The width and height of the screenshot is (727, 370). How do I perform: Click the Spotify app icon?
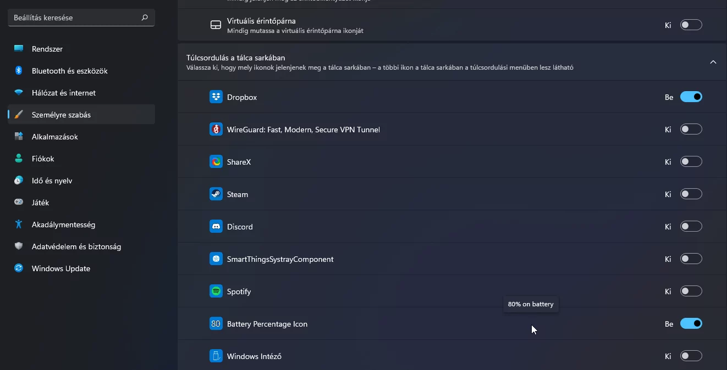tap(216, 291)
